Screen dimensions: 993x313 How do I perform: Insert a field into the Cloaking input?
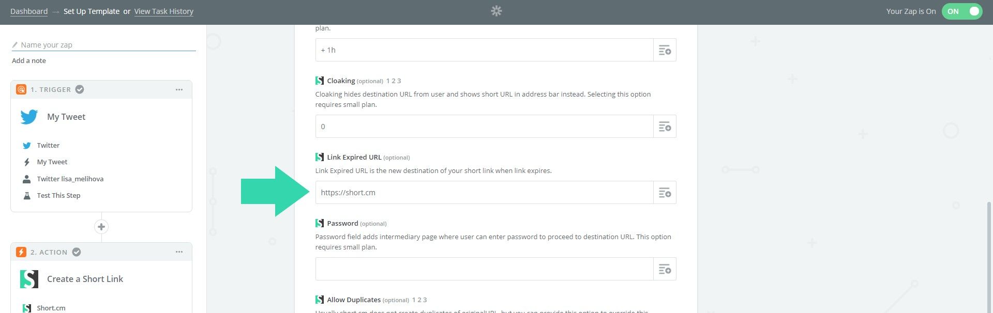click(x=665, y=127)
